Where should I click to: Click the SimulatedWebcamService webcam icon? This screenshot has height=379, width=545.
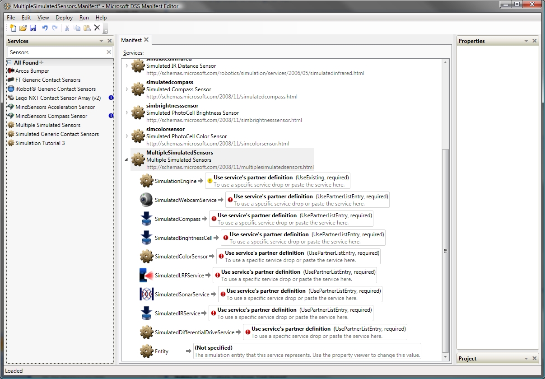(146, 200)
